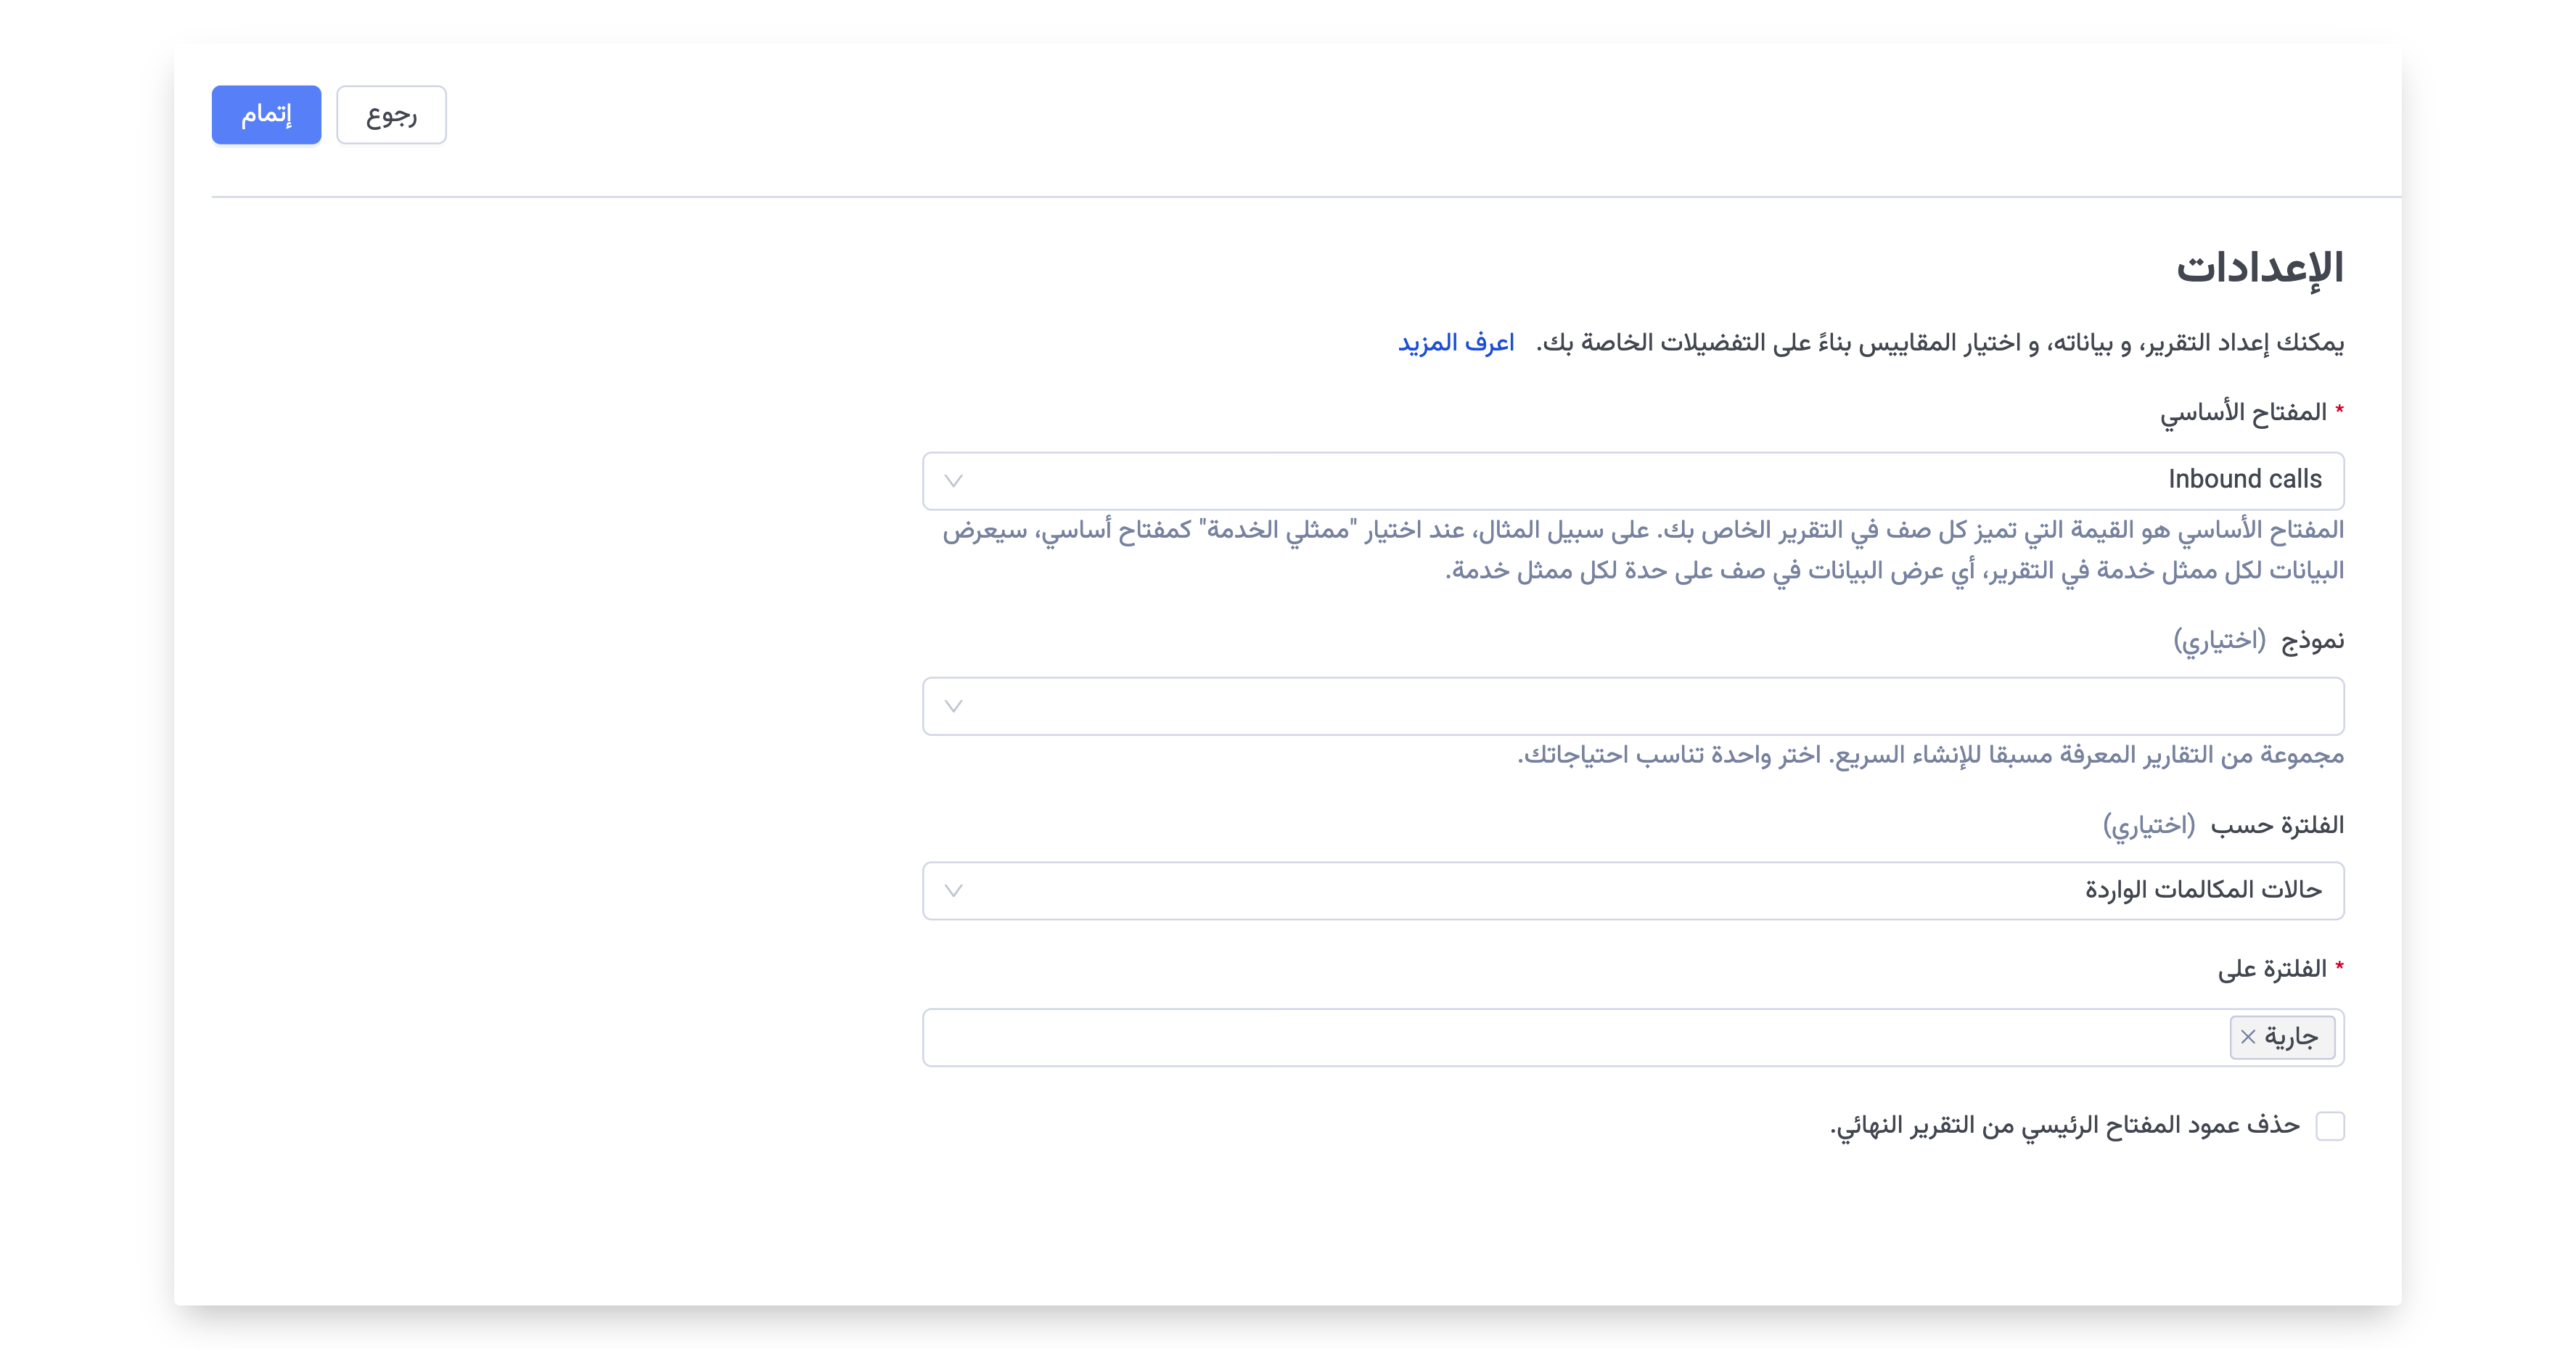The image size is (2576, 1349).
Task: Click the الفلترة حسب (اختياري) label
Action: [x=2223, y=825]
